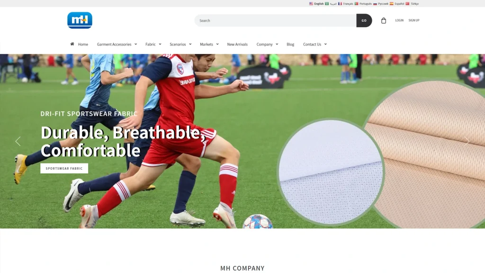This screenshot has width=485, height=273.
Task: Show the previous banner slide arrow
Action: pyautogui.click(x=18, y=141)
